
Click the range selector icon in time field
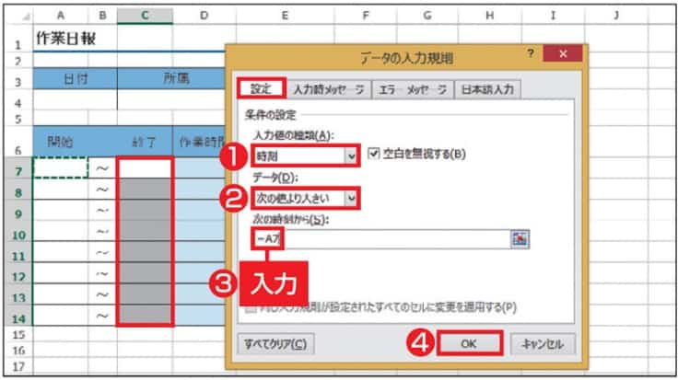(x=521, y=238)
